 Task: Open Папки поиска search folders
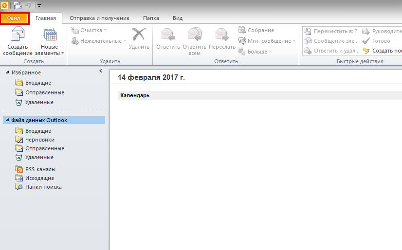[43, 187]
